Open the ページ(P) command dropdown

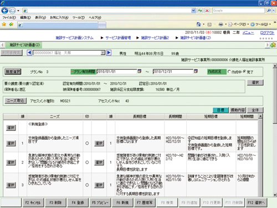click(x=238, y=24)
